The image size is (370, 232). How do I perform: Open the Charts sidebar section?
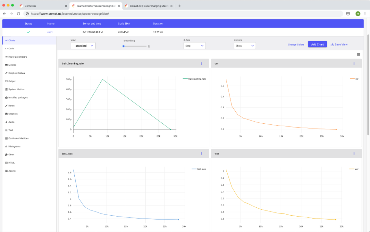pyautogui.click(x=29, y=40)
